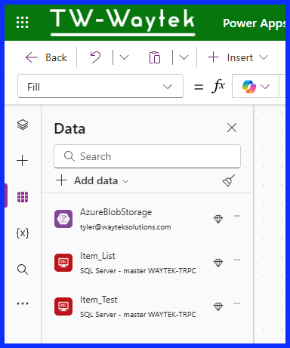Open the Insert menu

coord(238,57)
